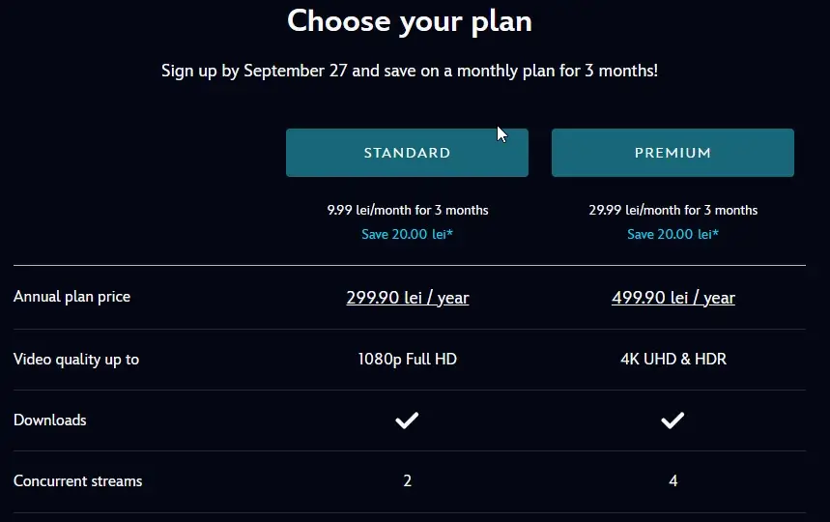Open the 499.90 lei / year link

[x=673, y=298]
